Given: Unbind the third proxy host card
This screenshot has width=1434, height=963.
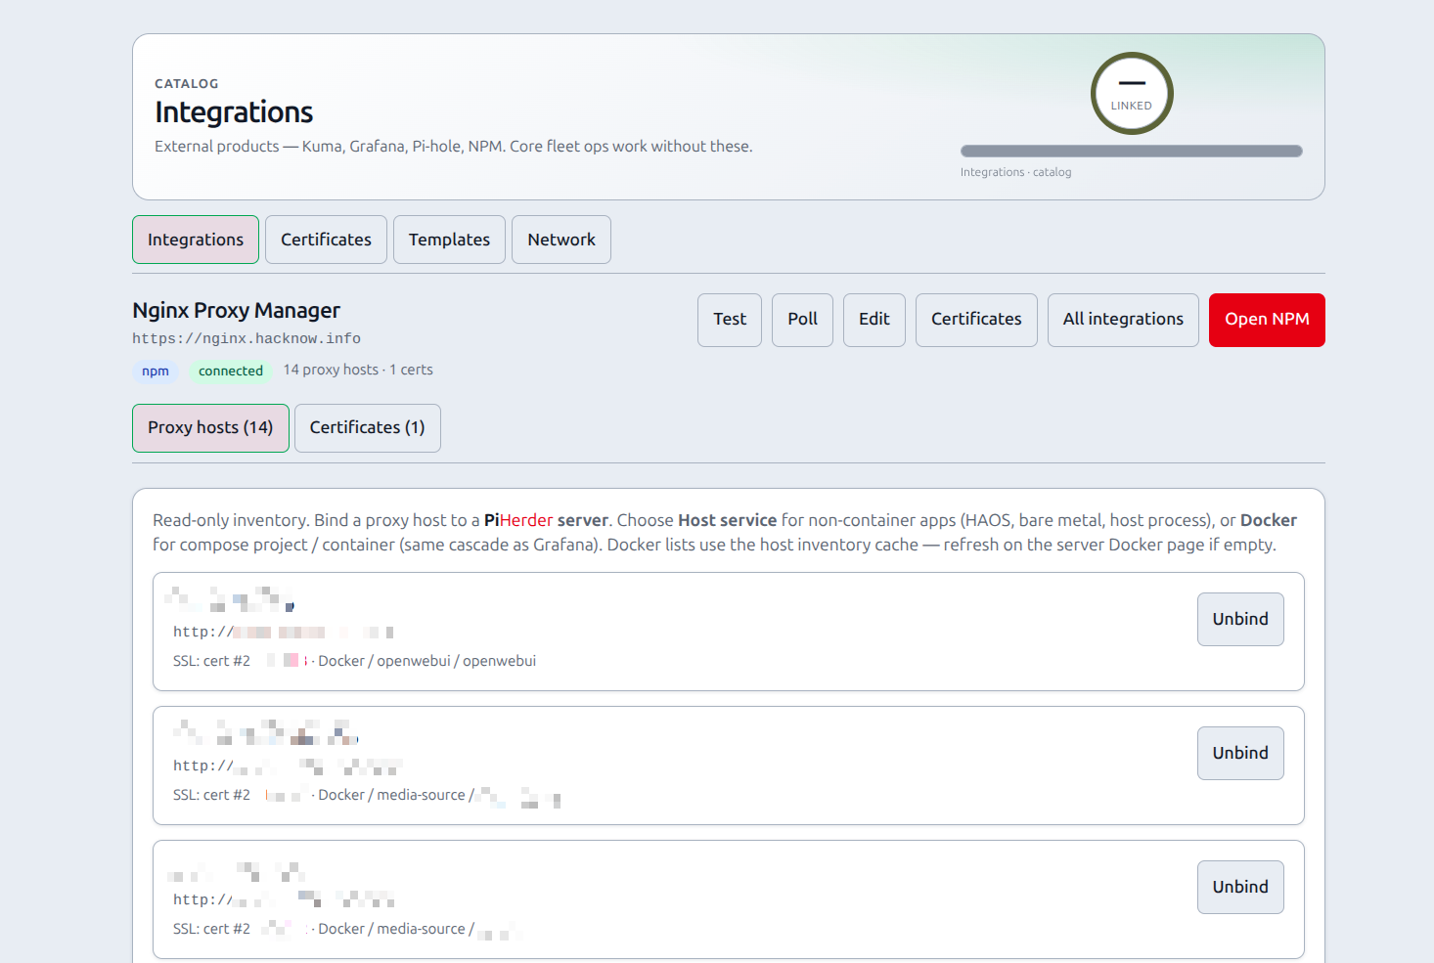Looking at the screenshot, I should [x=1240, y=887].
